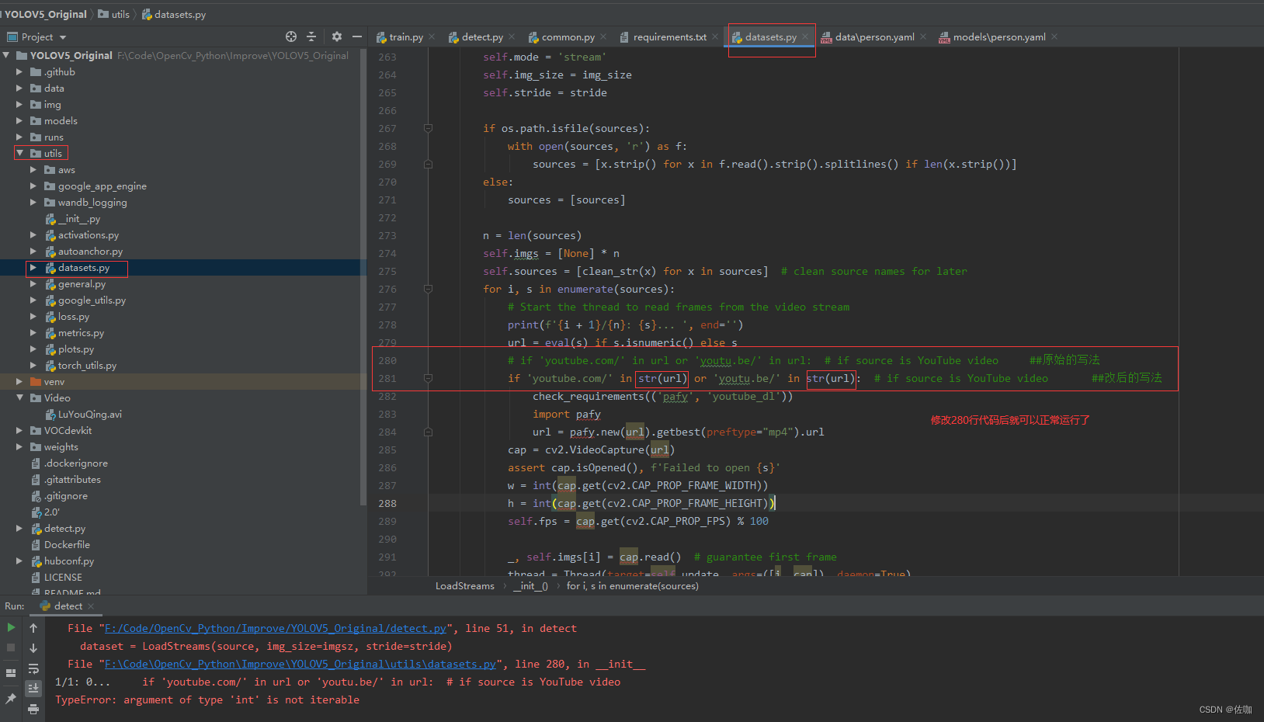
Task: Close the detect.py editor tab
Action: click(512, 36)
